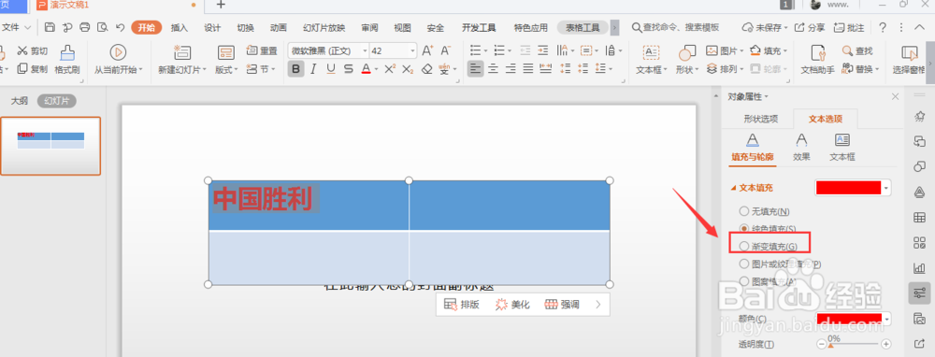Select the Solid Fill (纯色填充) radio button
Viewport: 935px width, 357px height.
click(743, 228)
